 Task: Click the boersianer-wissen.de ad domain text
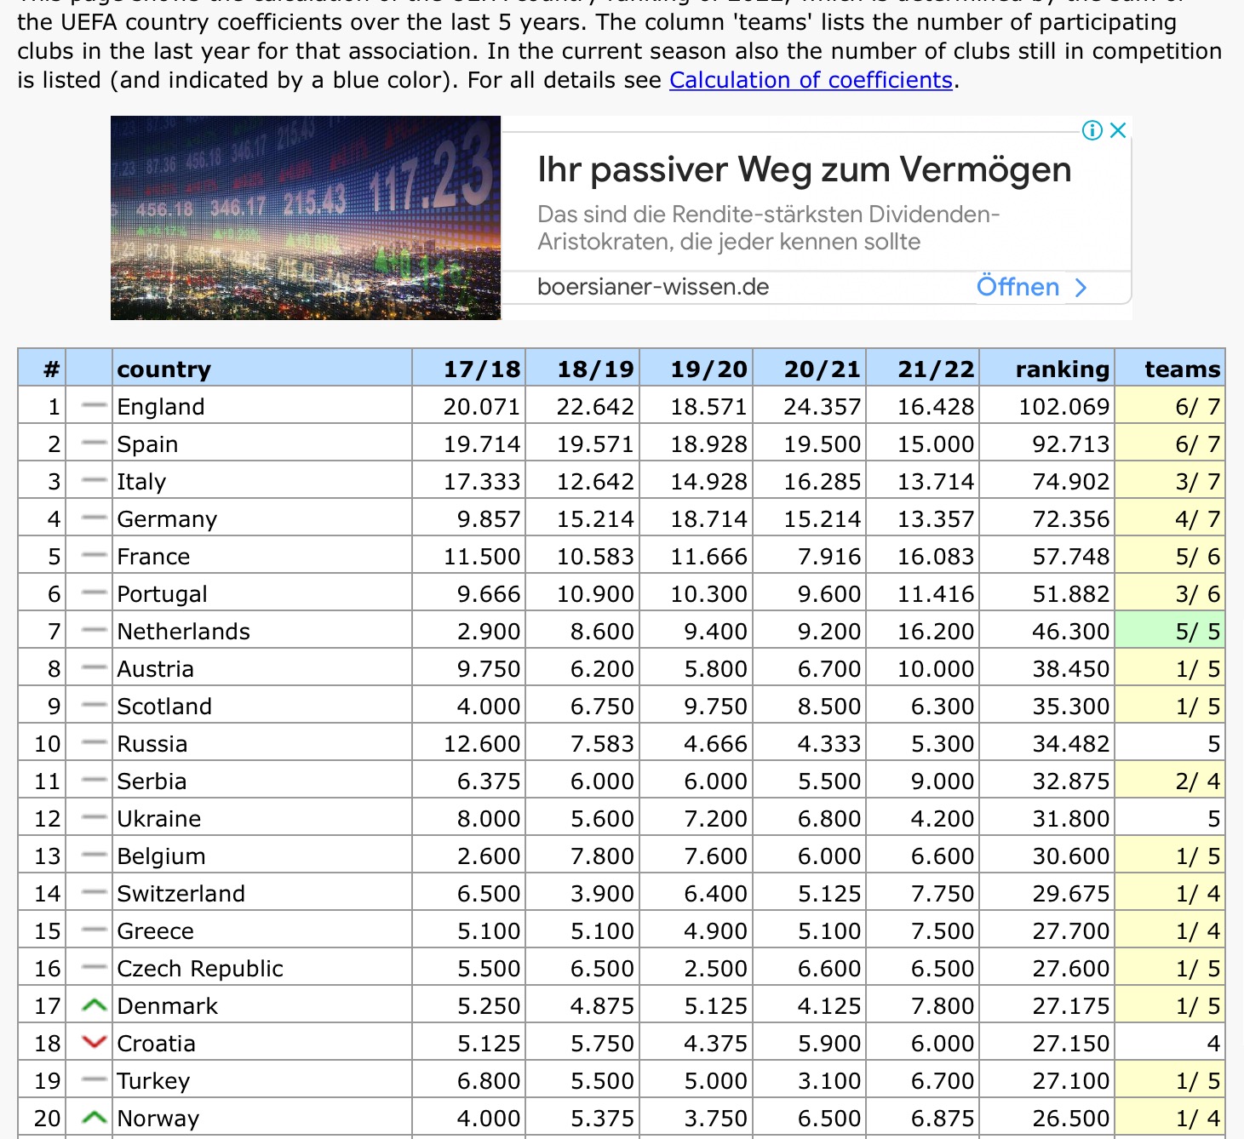tap(653, 287)
